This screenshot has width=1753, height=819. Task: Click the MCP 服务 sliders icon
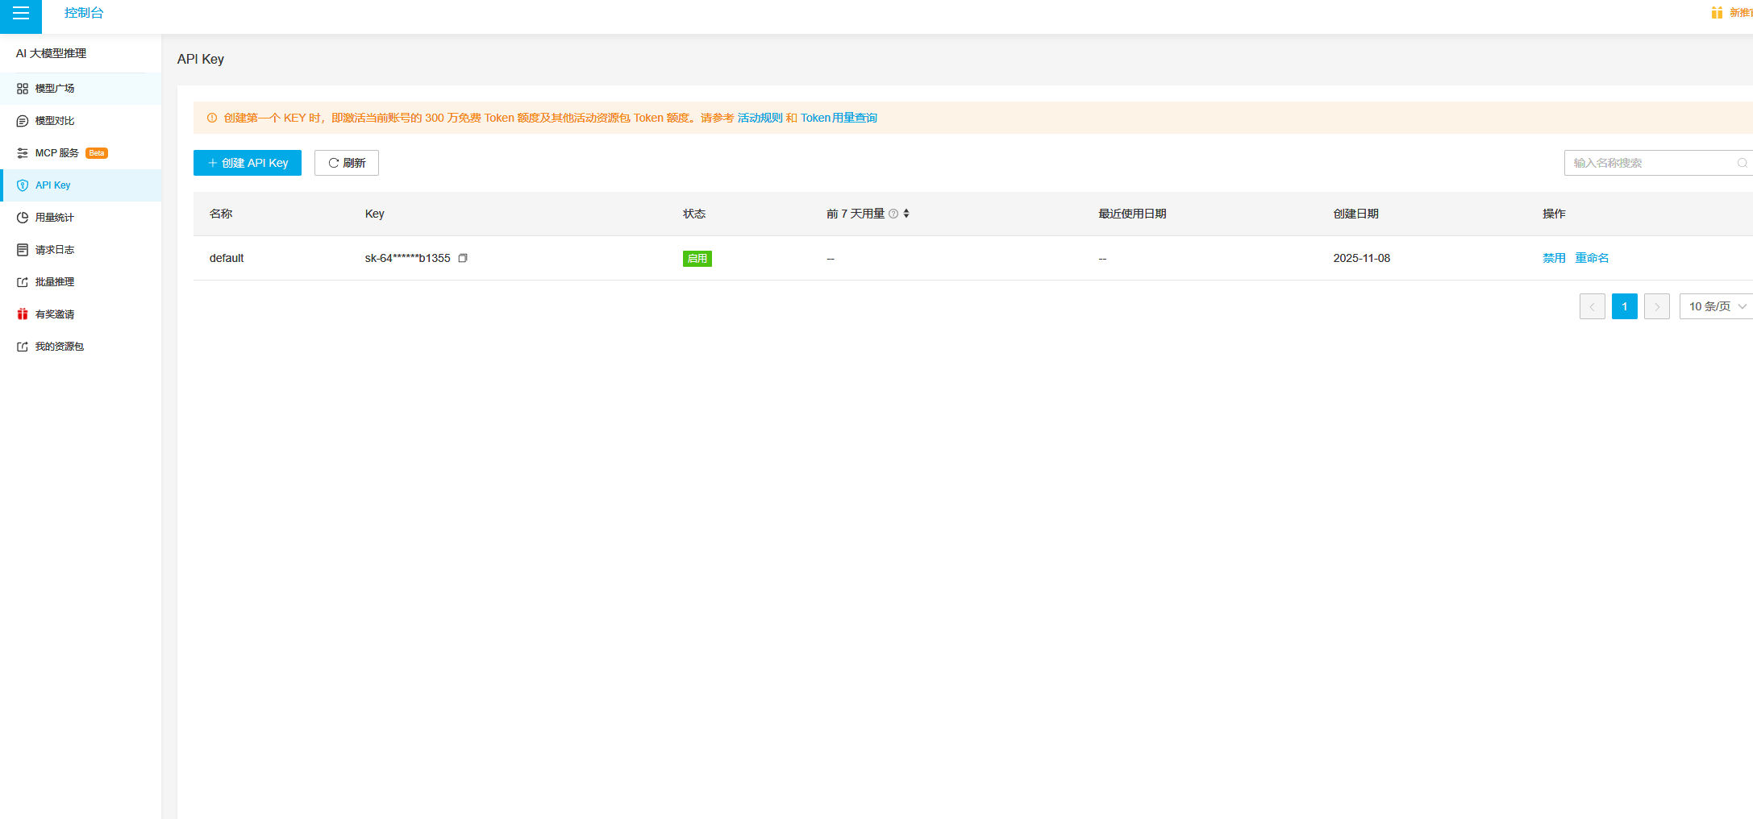pos(23,153)
